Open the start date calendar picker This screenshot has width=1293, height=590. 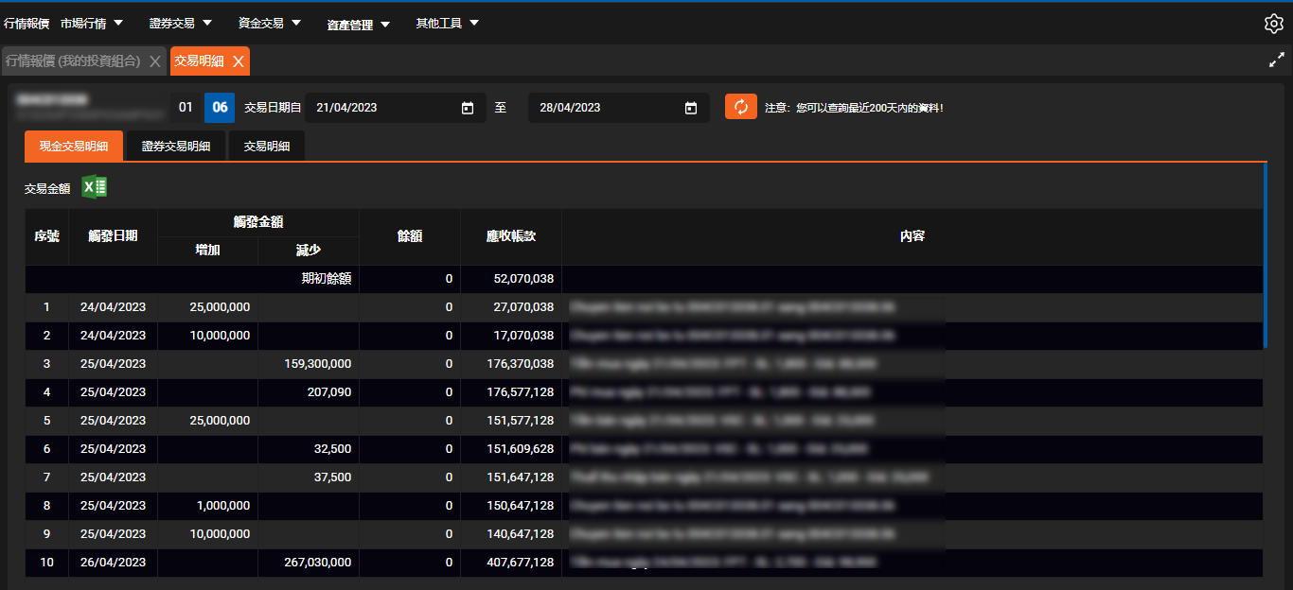468,108
